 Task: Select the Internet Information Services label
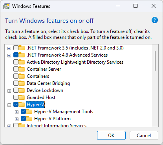[x=57, y=125]
